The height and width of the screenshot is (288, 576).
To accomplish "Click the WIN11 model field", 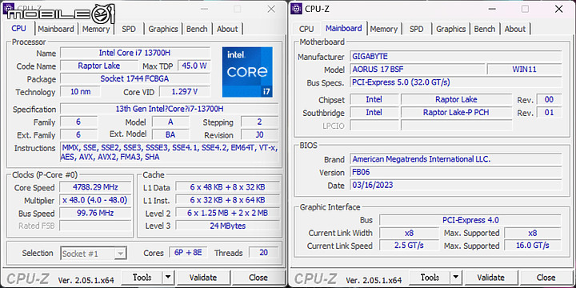I will coord(524,70).
